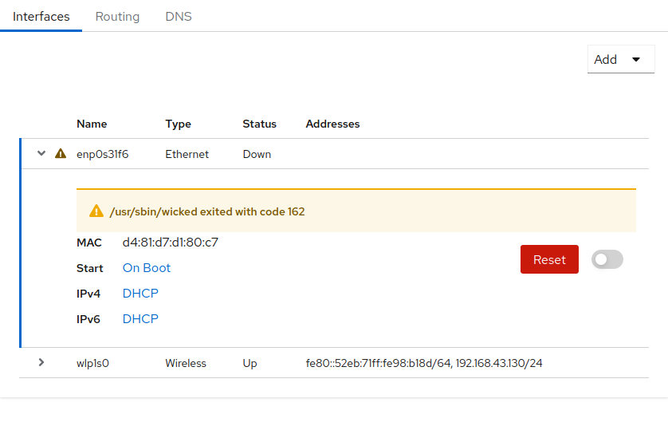Expand the wlp1s0 wireless interface row
Viewport: 668px width, 438px height.
tap(41, 363)
